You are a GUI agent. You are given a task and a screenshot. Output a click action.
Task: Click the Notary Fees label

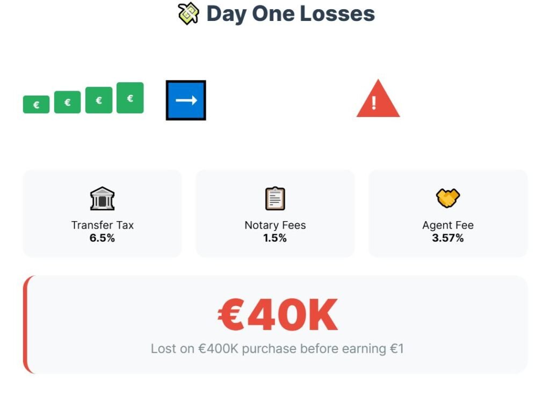click(x=275, y=225)
